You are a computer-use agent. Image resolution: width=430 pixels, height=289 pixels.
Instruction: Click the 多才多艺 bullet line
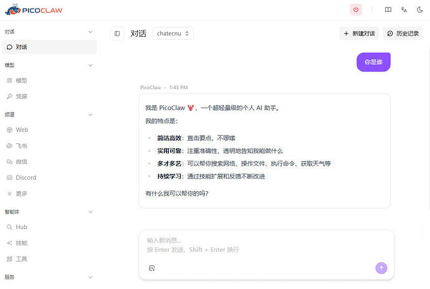244,164
